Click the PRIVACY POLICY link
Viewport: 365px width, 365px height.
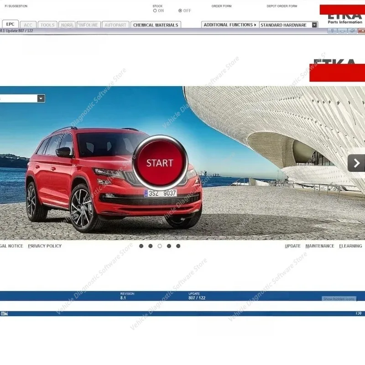coord(44,245)
